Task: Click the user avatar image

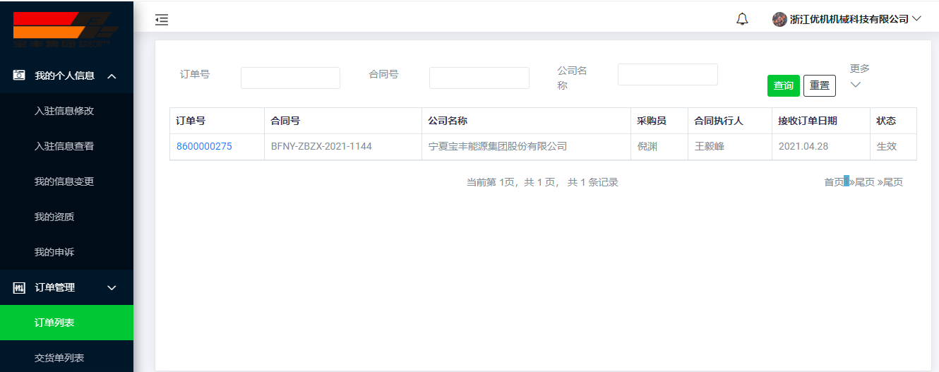Action: pos(779,19)
